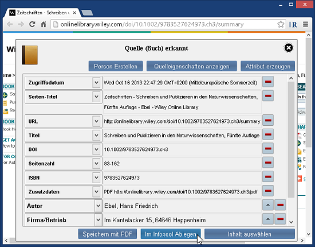Viewport: 315px width, 247px height.
Task: Go to browser home page
Action: pos(44,24)
